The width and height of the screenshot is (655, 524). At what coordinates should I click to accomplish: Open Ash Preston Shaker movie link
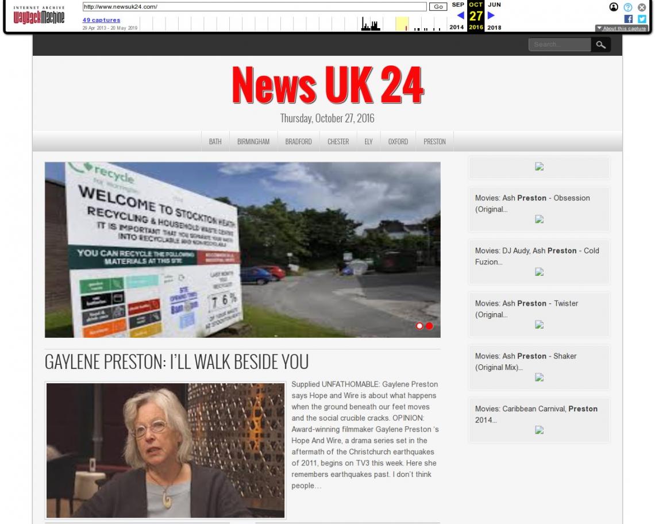pyautogui.click(x=526, y=361)
